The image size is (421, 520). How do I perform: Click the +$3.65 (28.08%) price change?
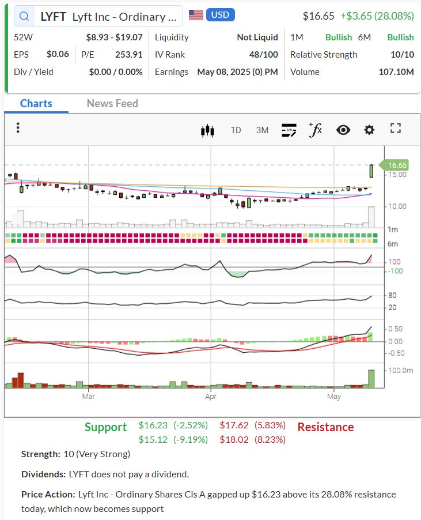pyautogui.click(x=377, y=16)
